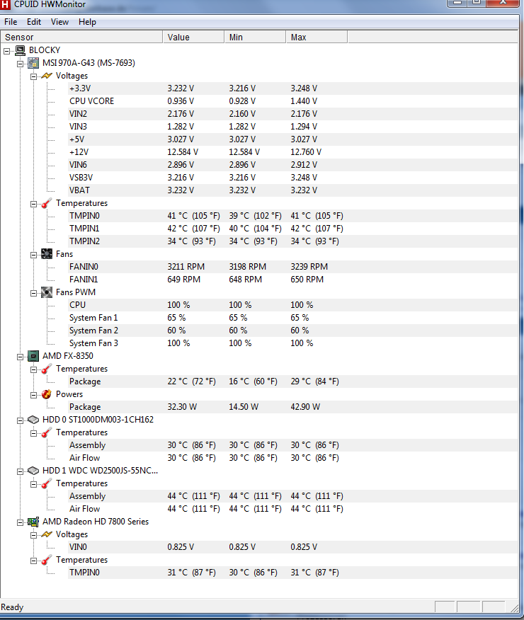Click the HDD 1 WDC drive icon
Image resolution: width=524 pixels, height=620 pixels.
click(x=33, y=471)
